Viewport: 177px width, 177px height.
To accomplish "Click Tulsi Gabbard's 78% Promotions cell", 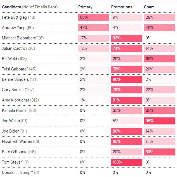I will pos(127,69).
